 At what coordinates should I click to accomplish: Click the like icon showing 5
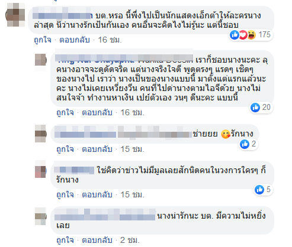[259, 190]
